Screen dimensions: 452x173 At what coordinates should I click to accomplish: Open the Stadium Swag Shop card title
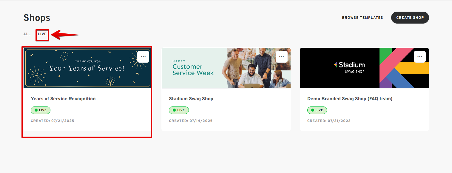[191, 99]
